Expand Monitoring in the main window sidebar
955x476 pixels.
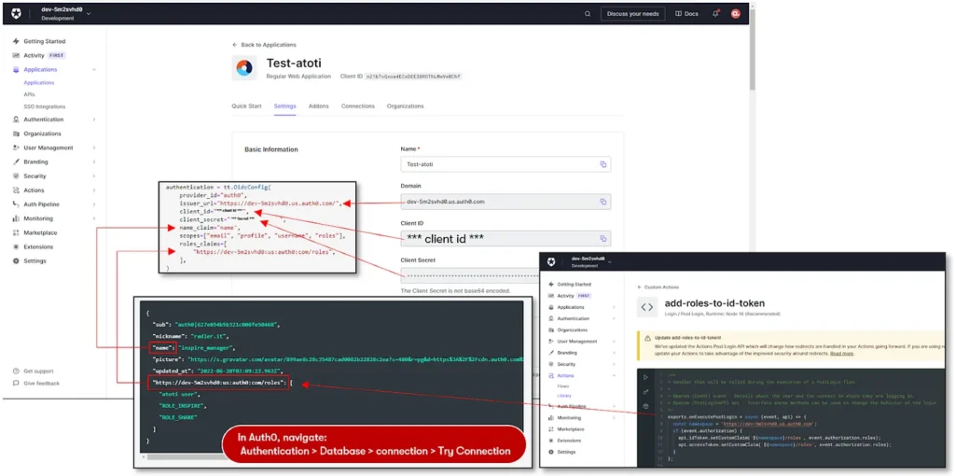point(94,218)
